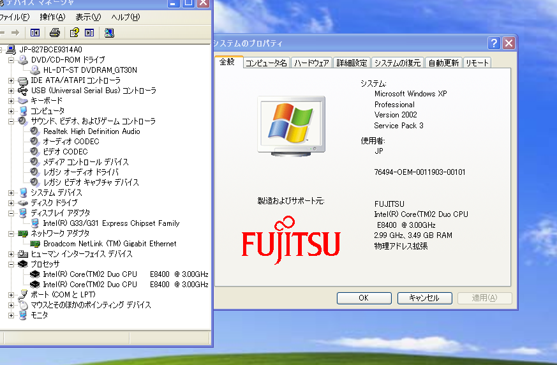This screenshot has height=365, width=557.
Task: Select メディア コントロール デバイス entry
Action: (x=85, y=162)
